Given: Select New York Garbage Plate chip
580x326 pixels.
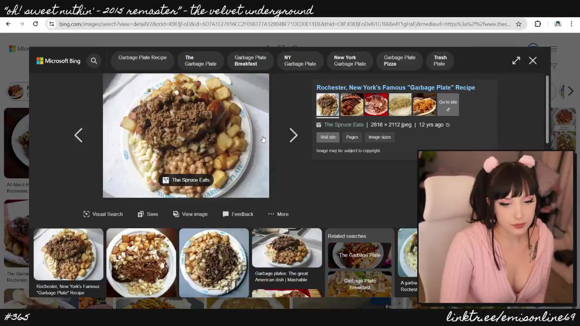Looking at the screenshot, I should pyautogui.click(x=350, y=61).
